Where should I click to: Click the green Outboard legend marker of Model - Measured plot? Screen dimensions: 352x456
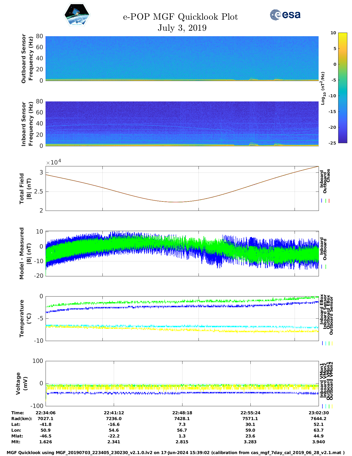[x=326, y=267]
